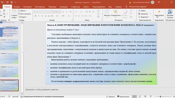175x98 pixels.
Task: Click the line spacing icon
Action: (94, 12)
